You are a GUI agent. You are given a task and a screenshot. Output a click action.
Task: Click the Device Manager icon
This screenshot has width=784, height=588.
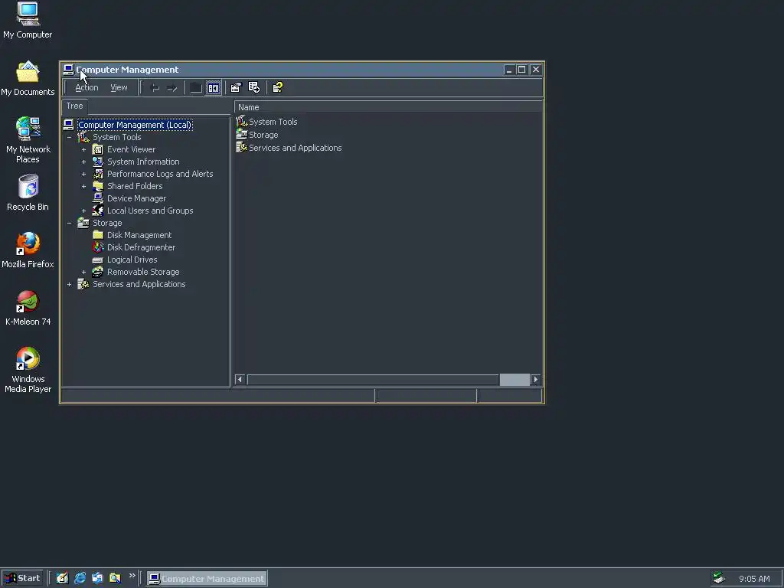pos(98,198)
